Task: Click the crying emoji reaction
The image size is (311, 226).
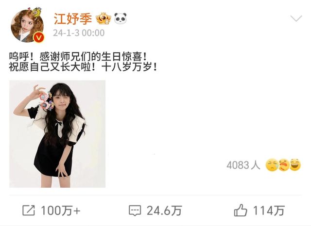Action: point(272,165)
